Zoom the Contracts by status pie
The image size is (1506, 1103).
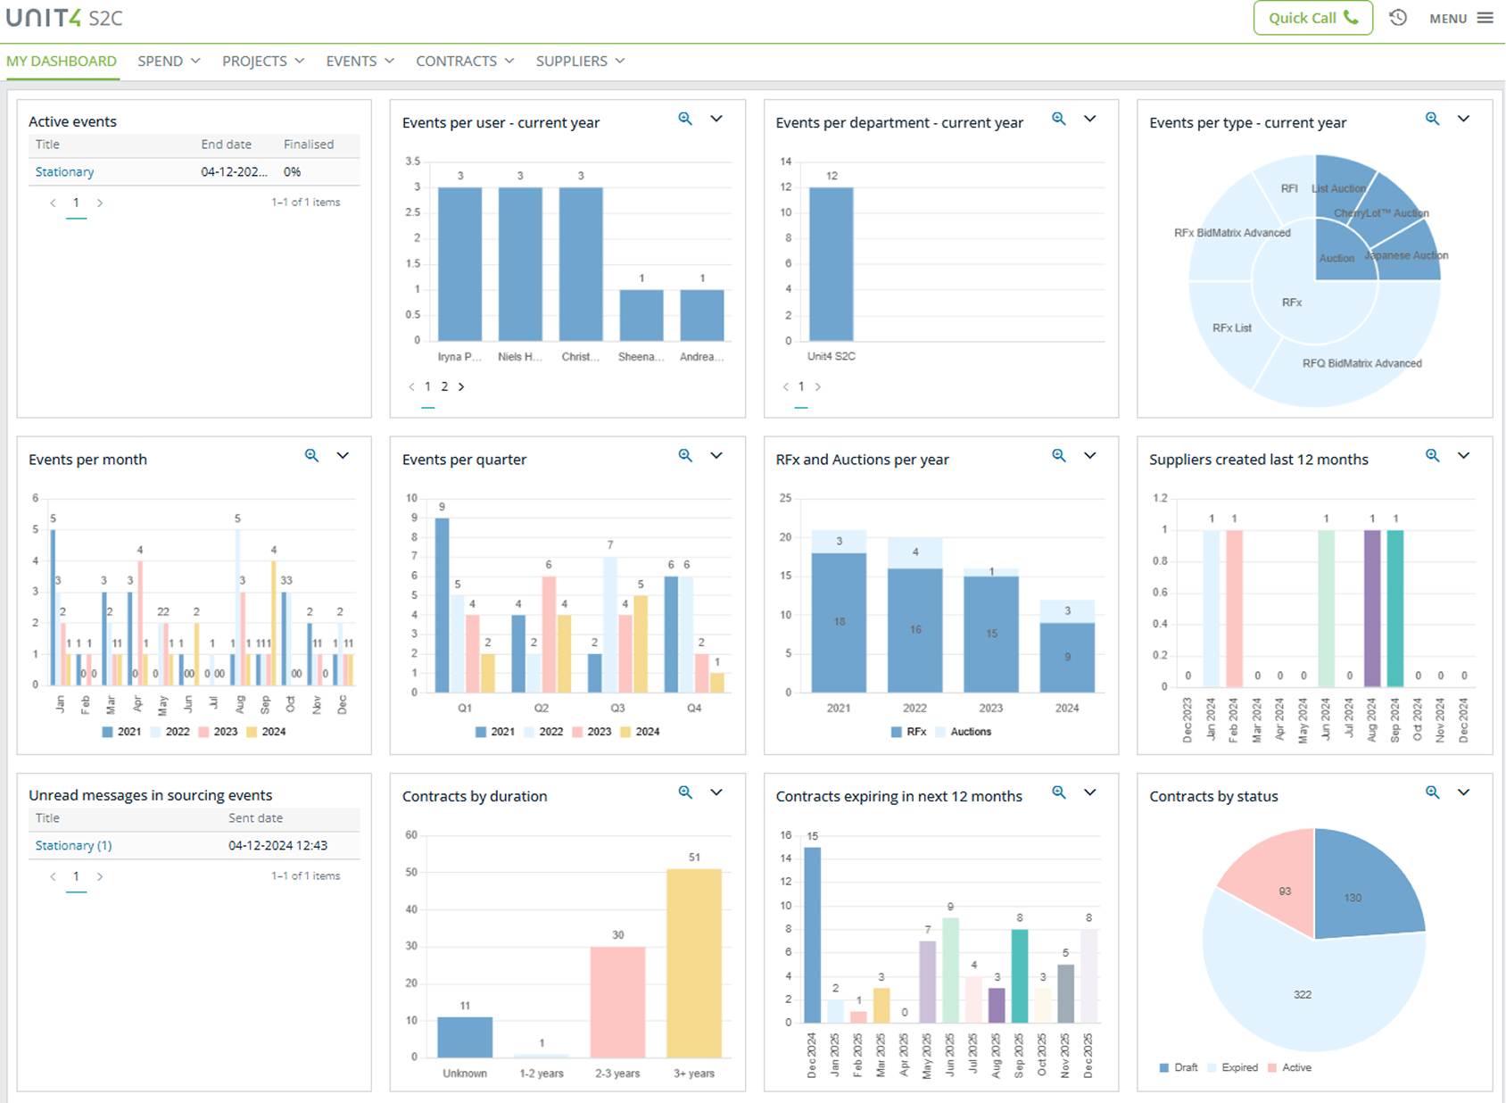point(1433,792)
